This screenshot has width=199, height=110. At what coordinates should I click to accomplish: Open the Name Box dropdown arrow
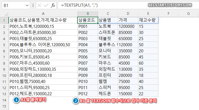pos(27,6)
